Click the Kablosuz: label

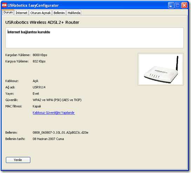(x=12, y=81)
